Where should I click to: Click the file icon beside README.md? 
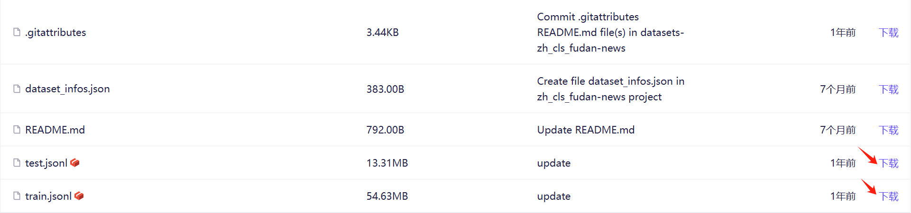tap(17, 130)
